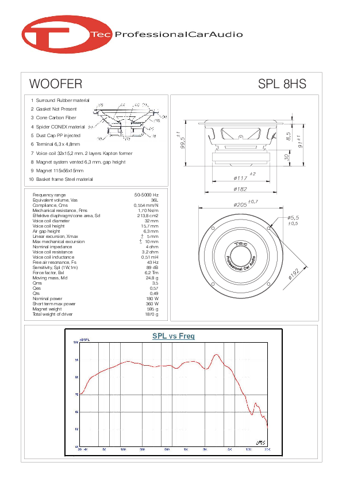The width and height of the screenshot is (342, 485).
Task: Click the 'Equivalent volume, Vas' row
Action: (x=95, y=200)
